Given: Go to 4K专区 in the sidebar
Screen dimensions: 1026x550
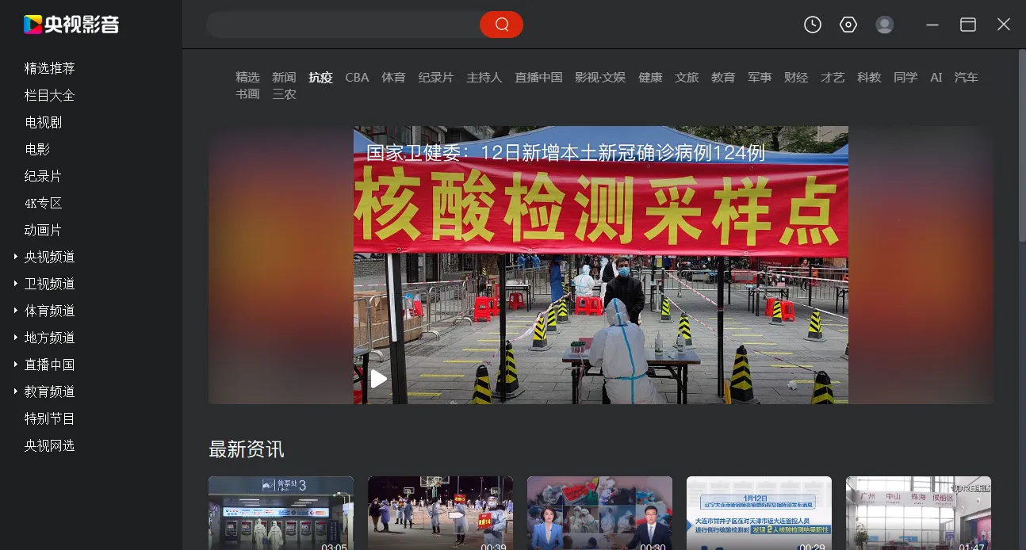Looking at the screenshot, I should tap(43, 203).
